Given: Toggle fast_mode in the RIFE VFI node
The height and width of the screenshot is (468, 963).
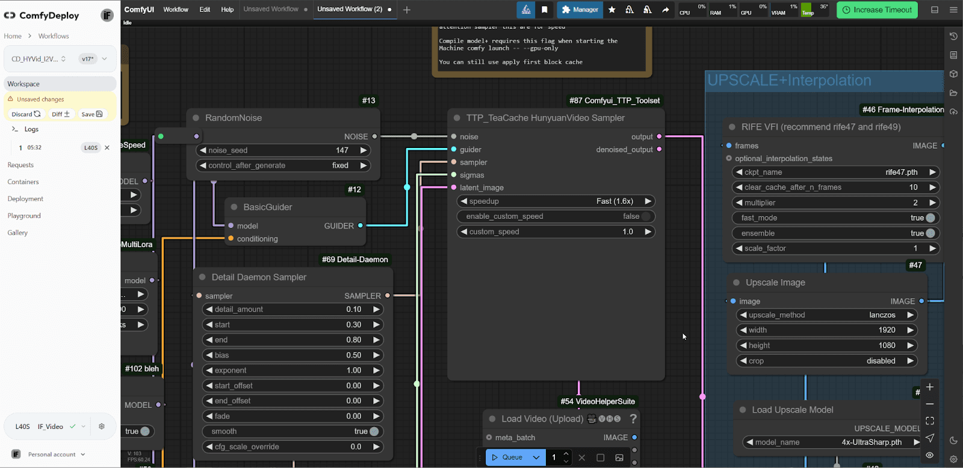Looking at the screenshot, I should coord(930,218).
